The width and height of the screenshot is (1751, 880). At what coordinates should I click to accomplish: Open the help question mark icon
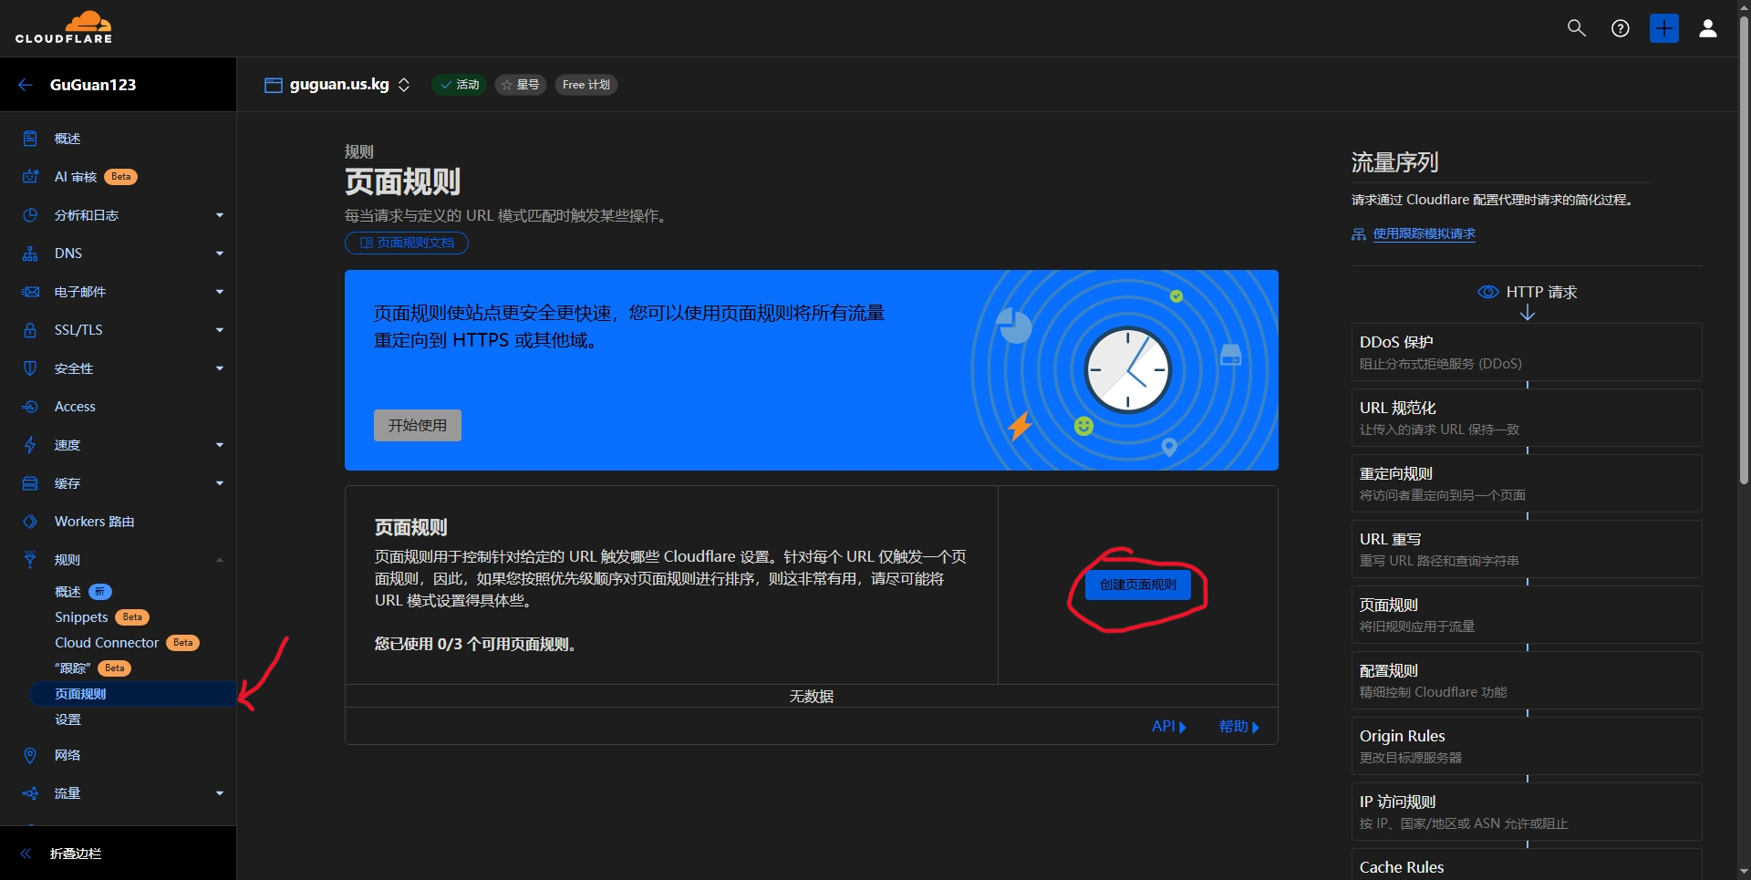pos(1620,28)
